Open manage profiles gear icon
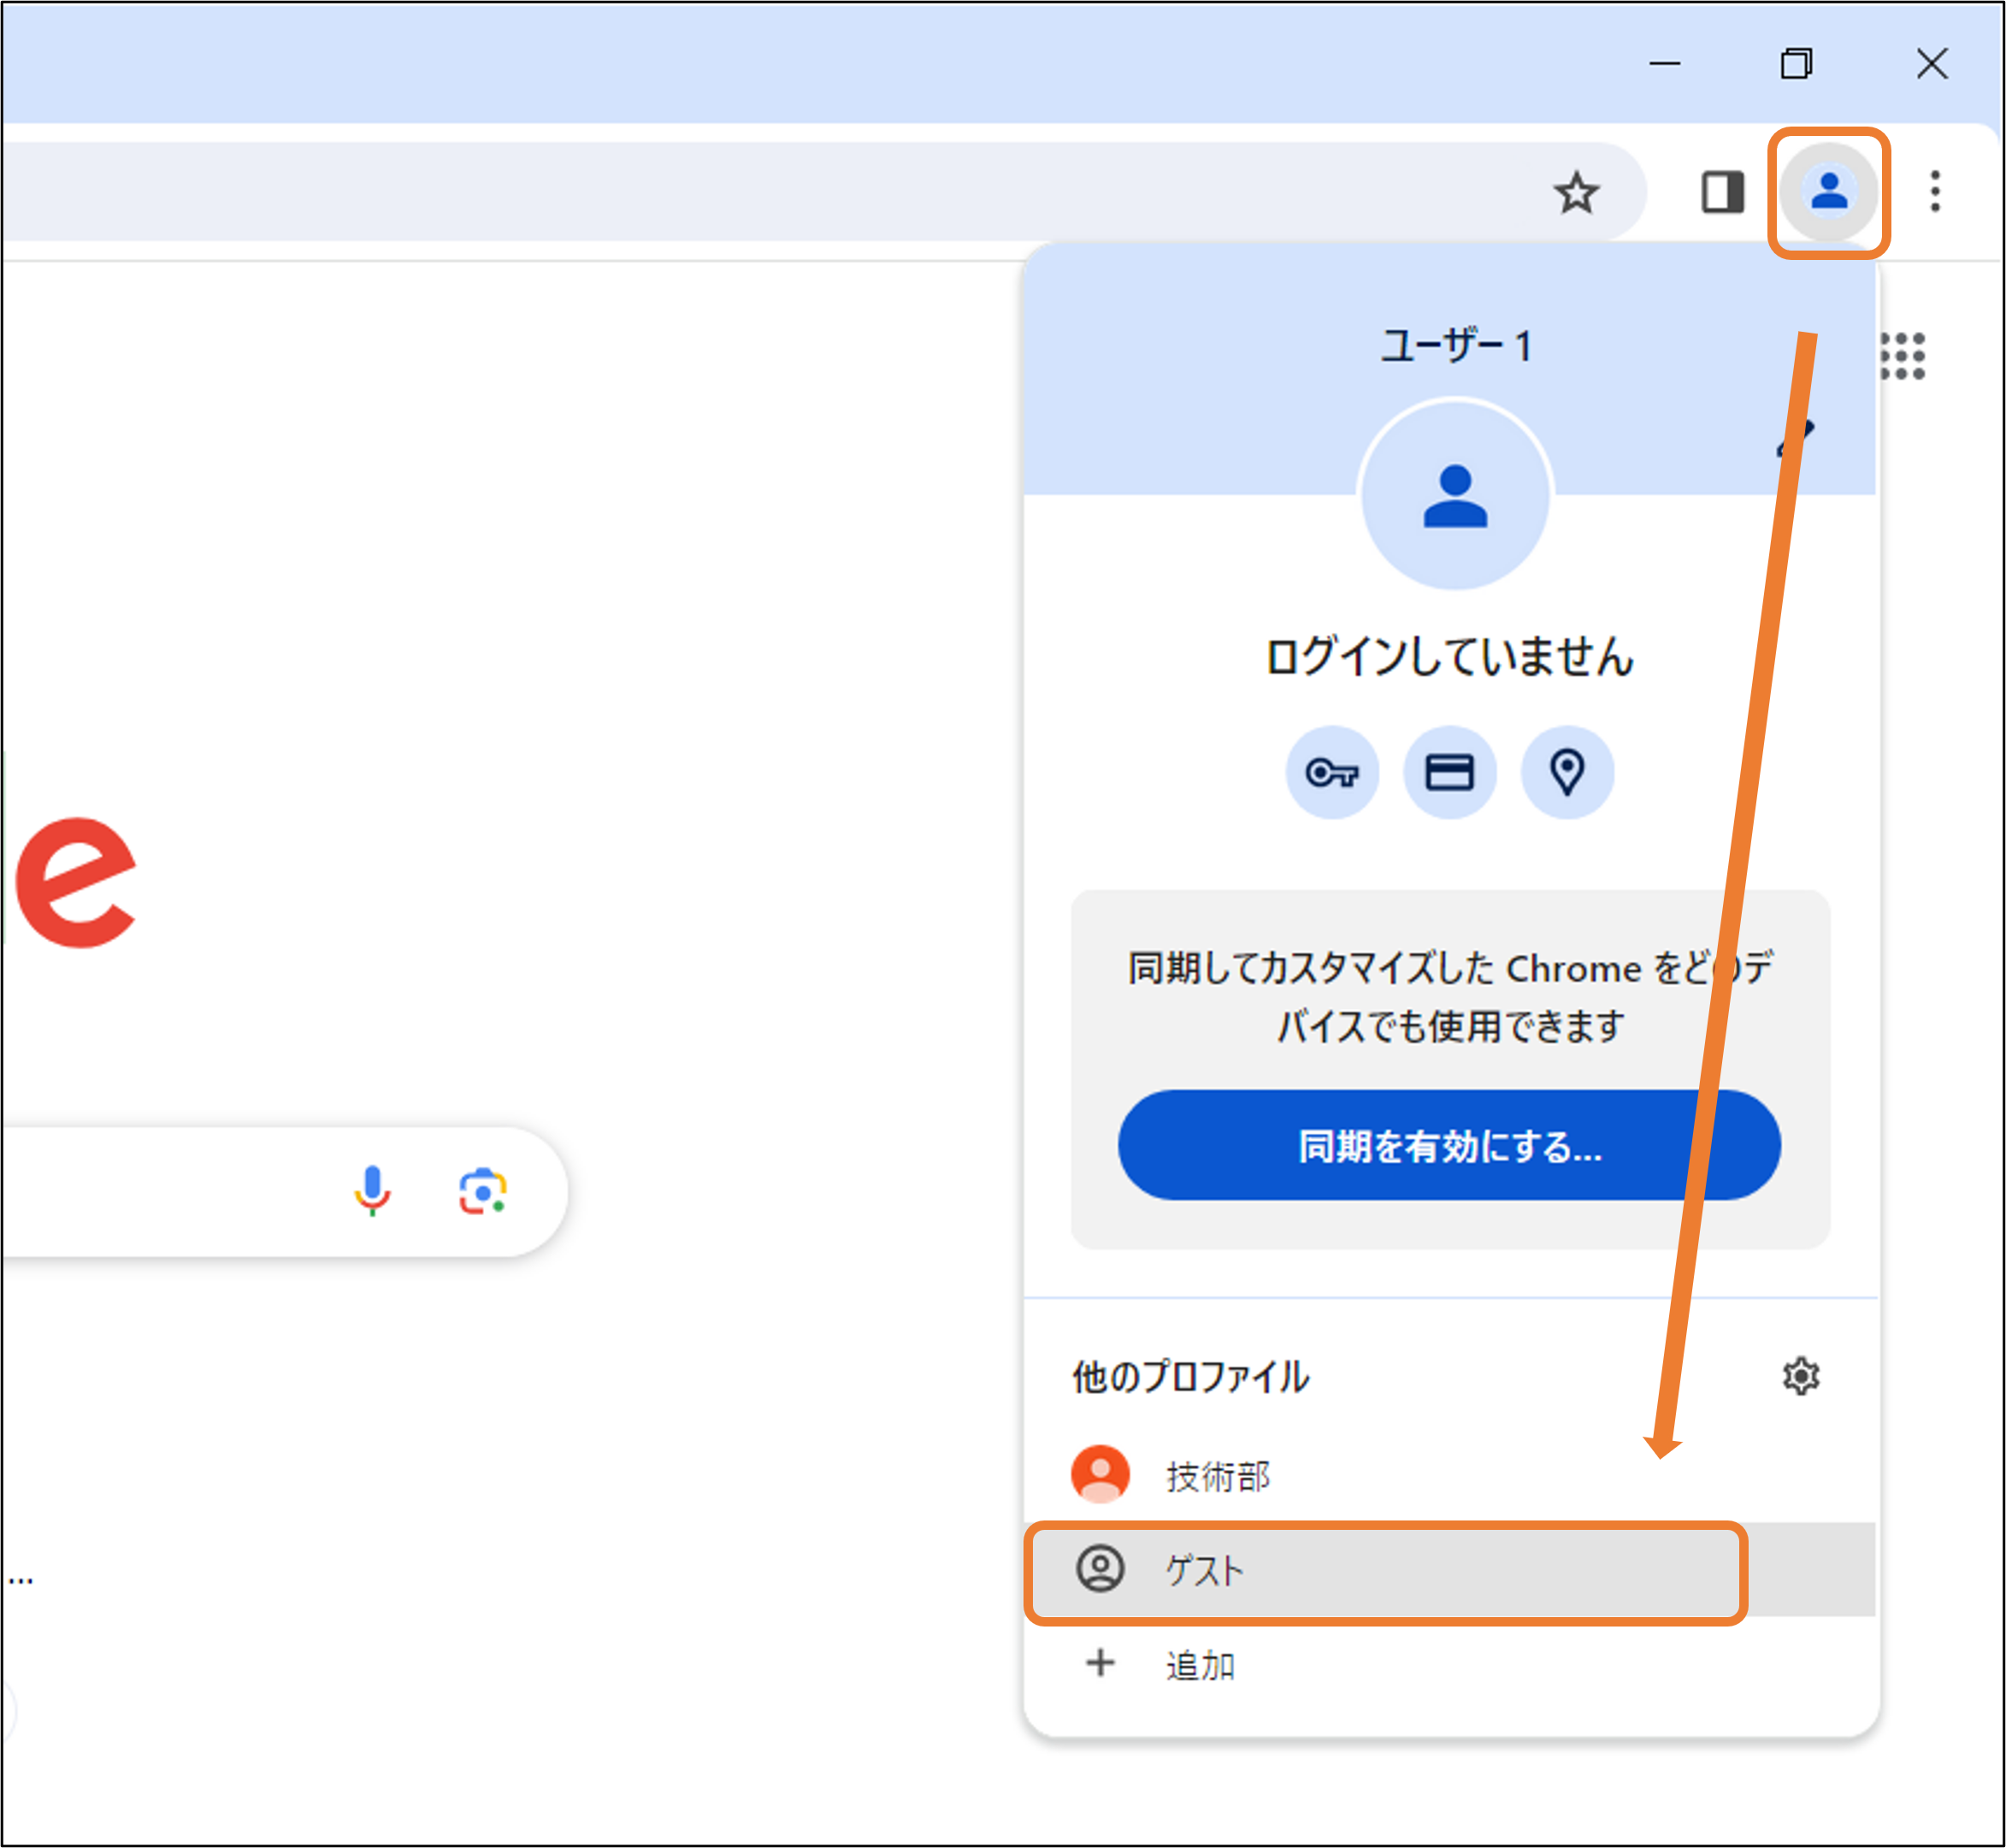 [x=1800, y=1376]
